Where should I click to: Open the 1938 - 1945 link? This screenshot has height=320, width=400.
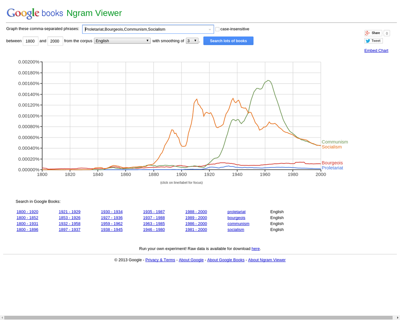112,229
